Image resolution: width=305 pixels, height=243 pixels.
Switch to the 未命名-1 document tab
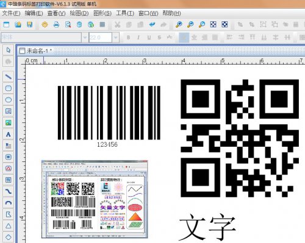coord(36,51)
